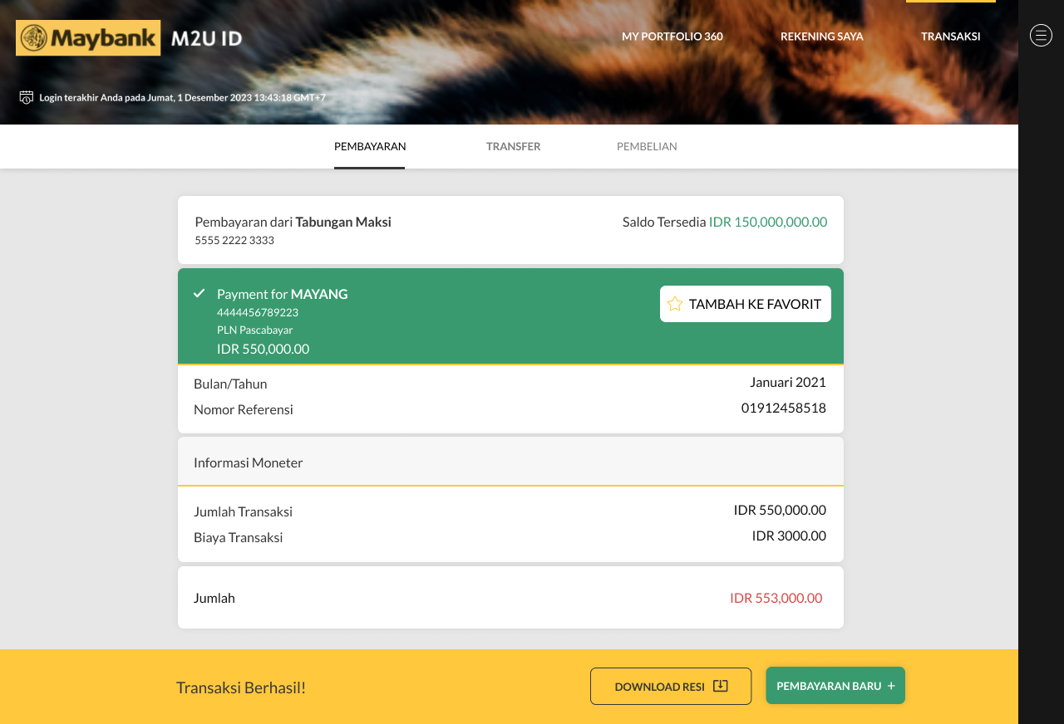Select the Transaksi menu item
1064x724 pixels.
coord(950,37)
